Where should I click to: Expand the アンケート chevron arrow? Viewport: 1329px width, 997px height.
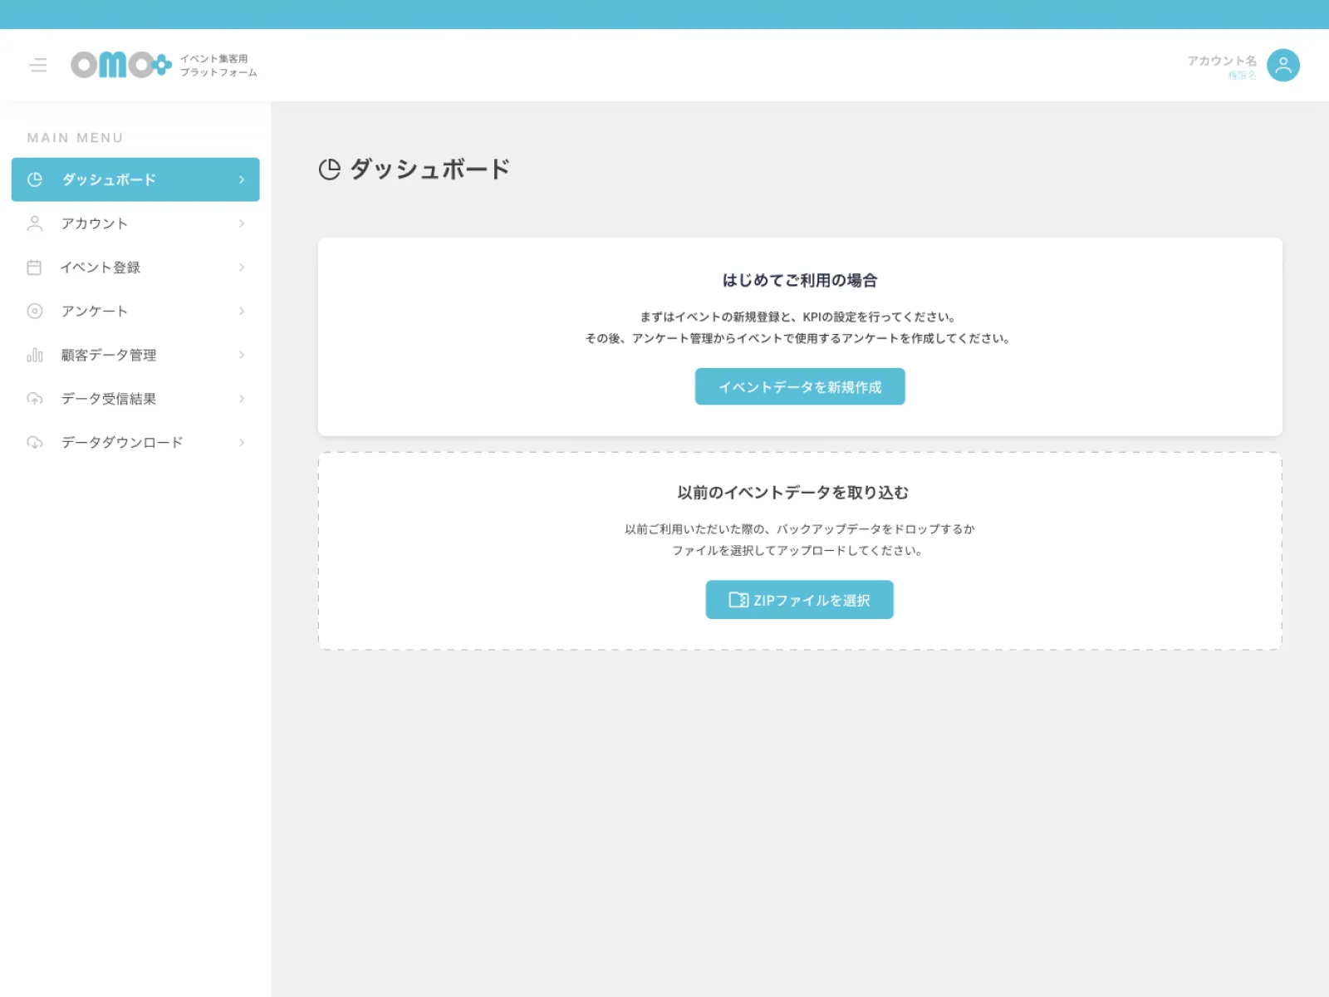click(242, 311)
